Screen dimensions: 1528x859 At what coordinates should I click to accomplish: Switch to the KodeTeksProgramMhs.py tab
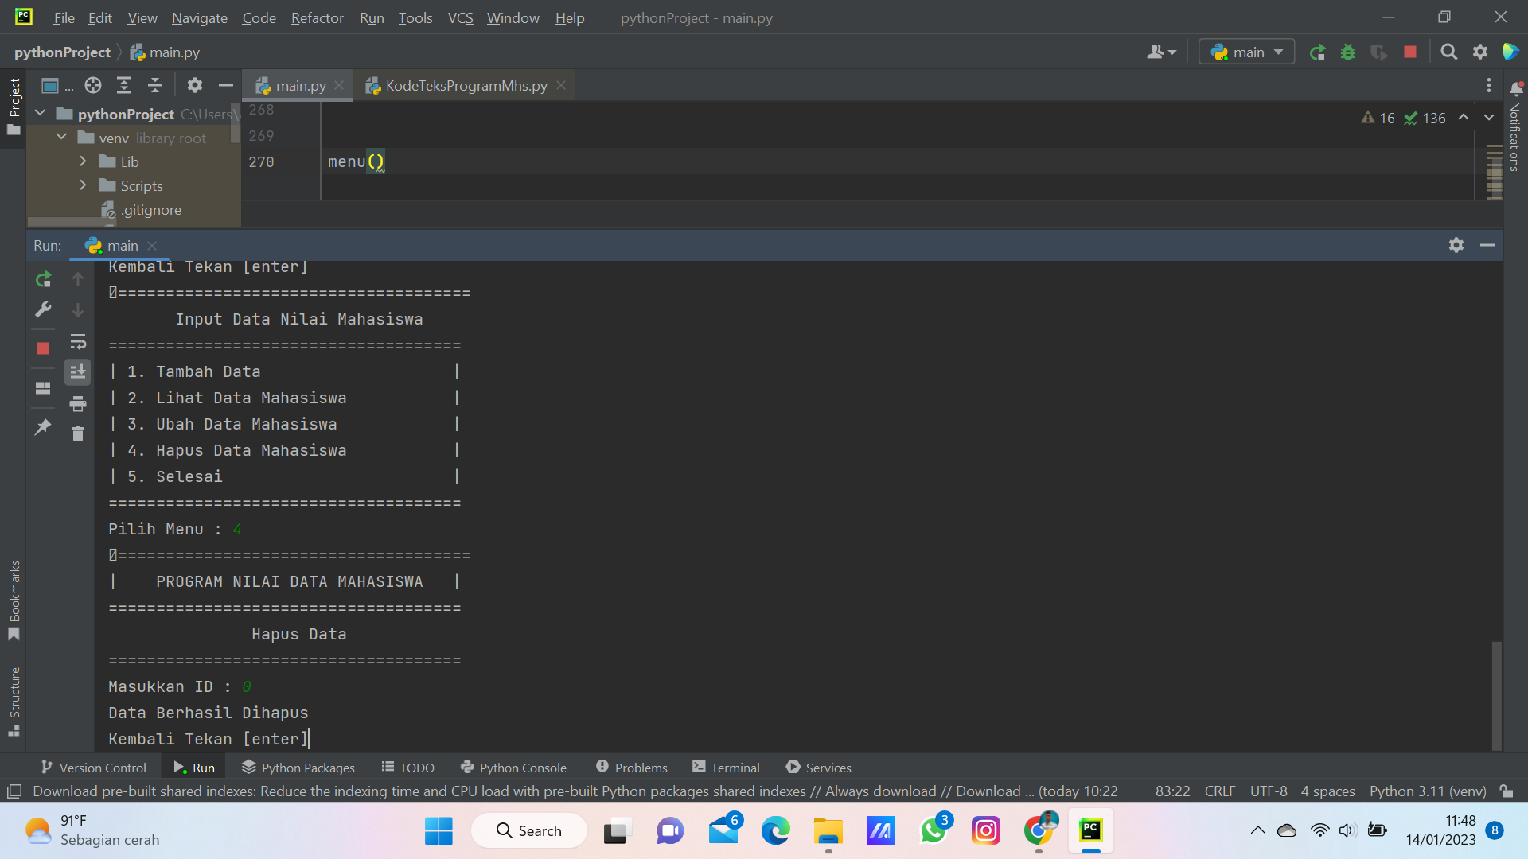[x=465, y=85]
